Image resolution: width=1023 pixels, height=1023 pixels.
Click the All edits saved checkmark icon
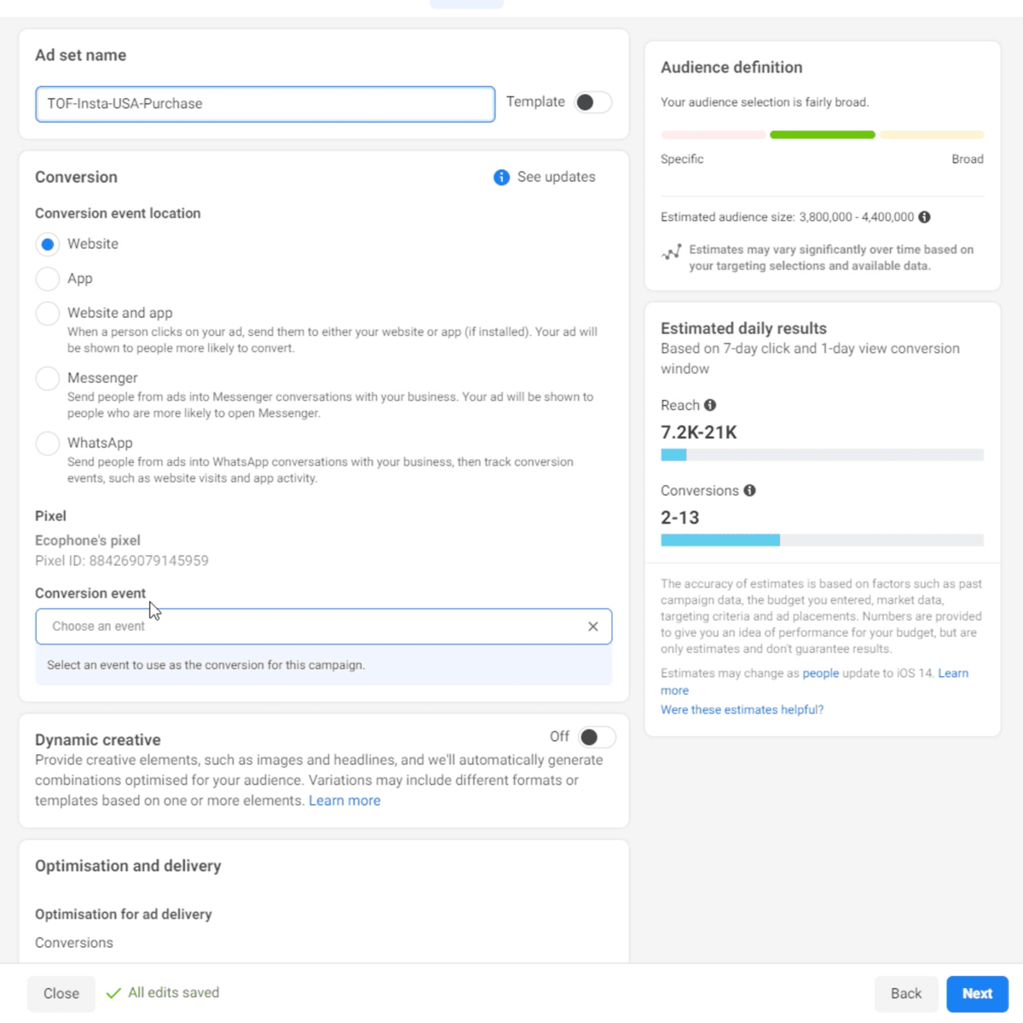click(113, 993)
